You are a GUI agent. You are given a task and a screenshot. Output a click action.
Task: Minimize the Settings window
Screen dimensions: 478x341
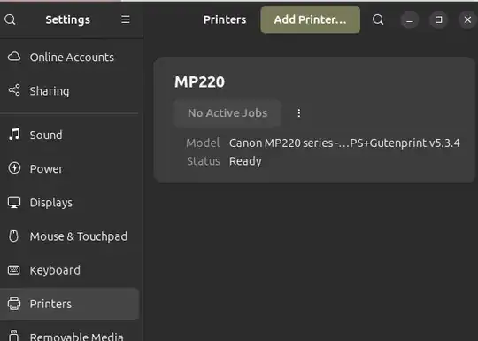pos(410,19)
